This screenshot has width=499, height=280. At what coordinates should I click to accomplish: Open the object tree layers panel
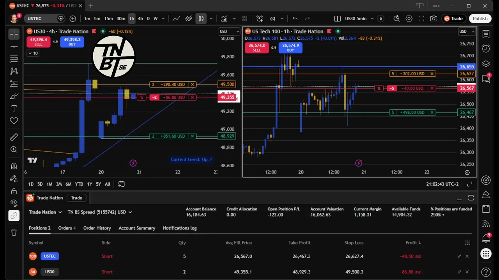486,63
